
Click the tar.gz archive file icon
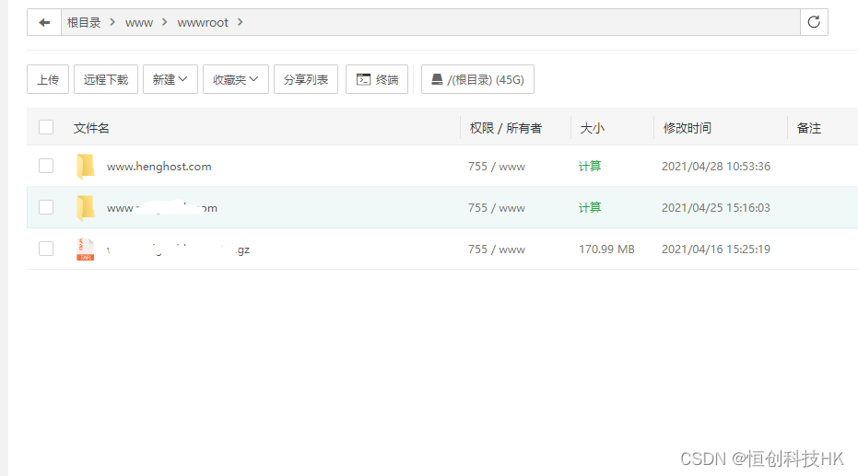click(x=86, y=249)
